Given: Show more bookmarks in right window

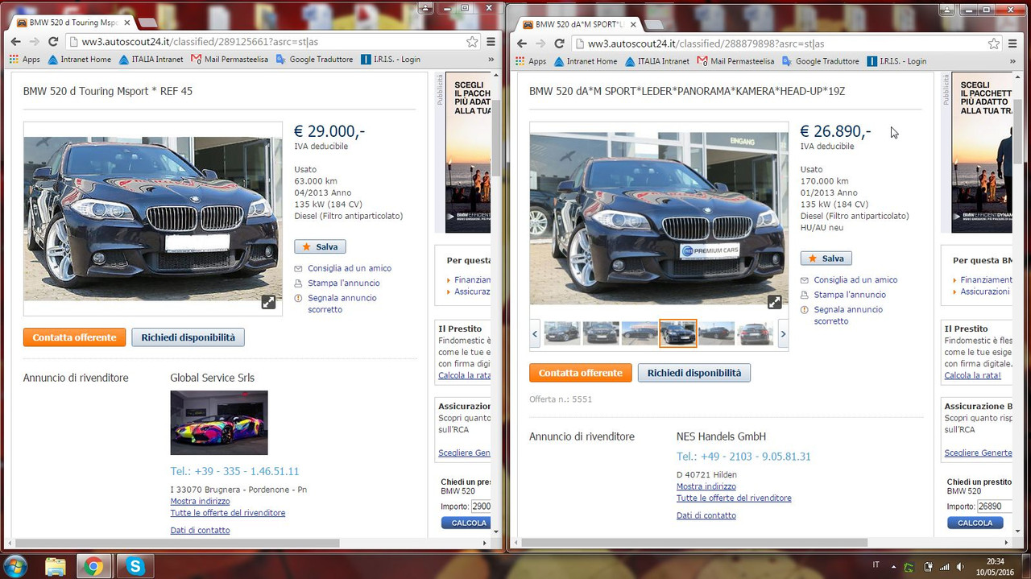Looking at the screenshot, I should [1013, 61].
